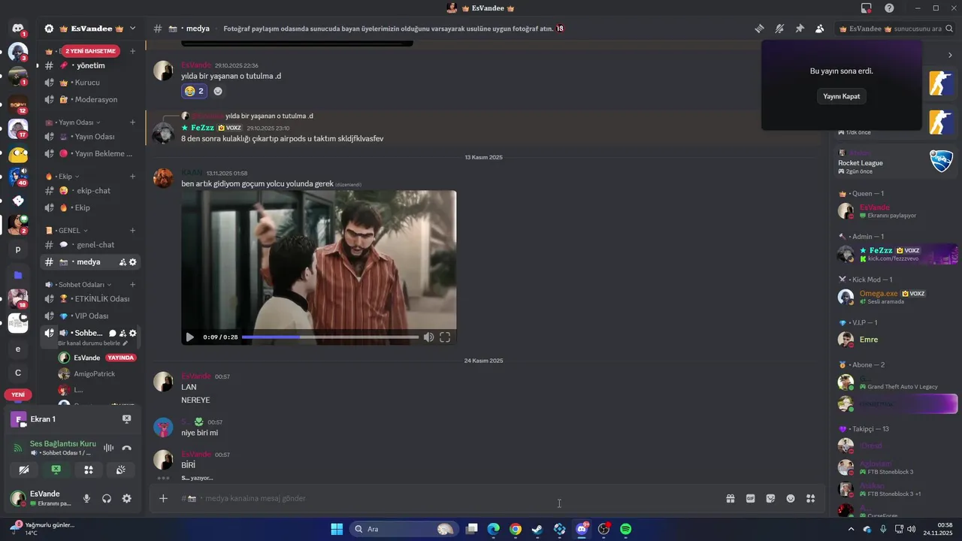Open the Apps launcher icon in message bar
This screenshot has width=962, height=541.
pyautogui.click(x=810, y=498)
